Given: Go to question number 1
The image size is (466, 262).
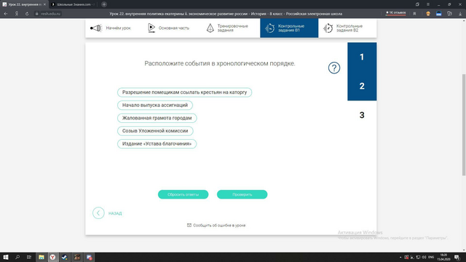Looking at the screenshot, I should (362, 57).
